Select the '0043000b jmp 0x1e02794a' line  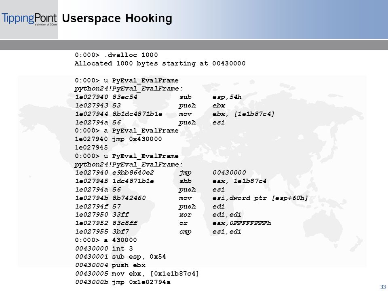[122, 282]
